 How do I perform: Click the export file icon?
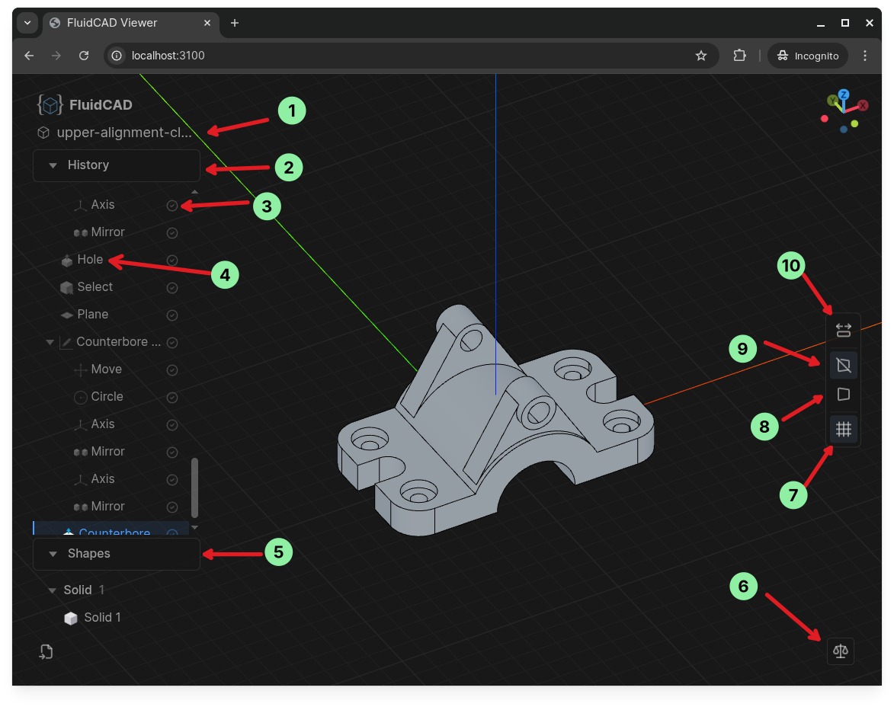[46, 651]
